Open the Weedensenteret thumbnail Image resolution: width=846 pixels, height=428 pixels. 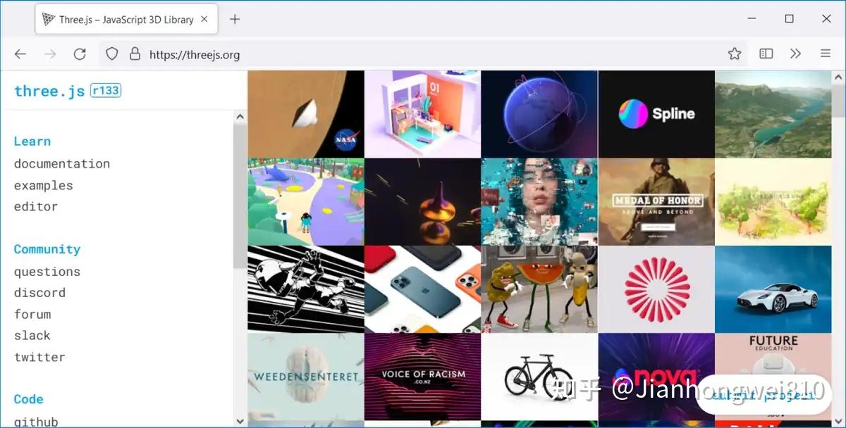pos(306,377)
